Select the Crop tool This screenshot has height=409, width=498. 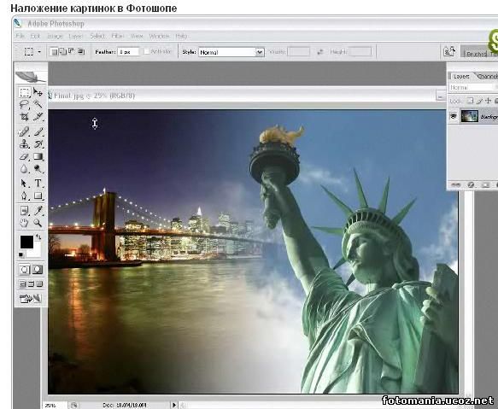(x=25, y=117)
